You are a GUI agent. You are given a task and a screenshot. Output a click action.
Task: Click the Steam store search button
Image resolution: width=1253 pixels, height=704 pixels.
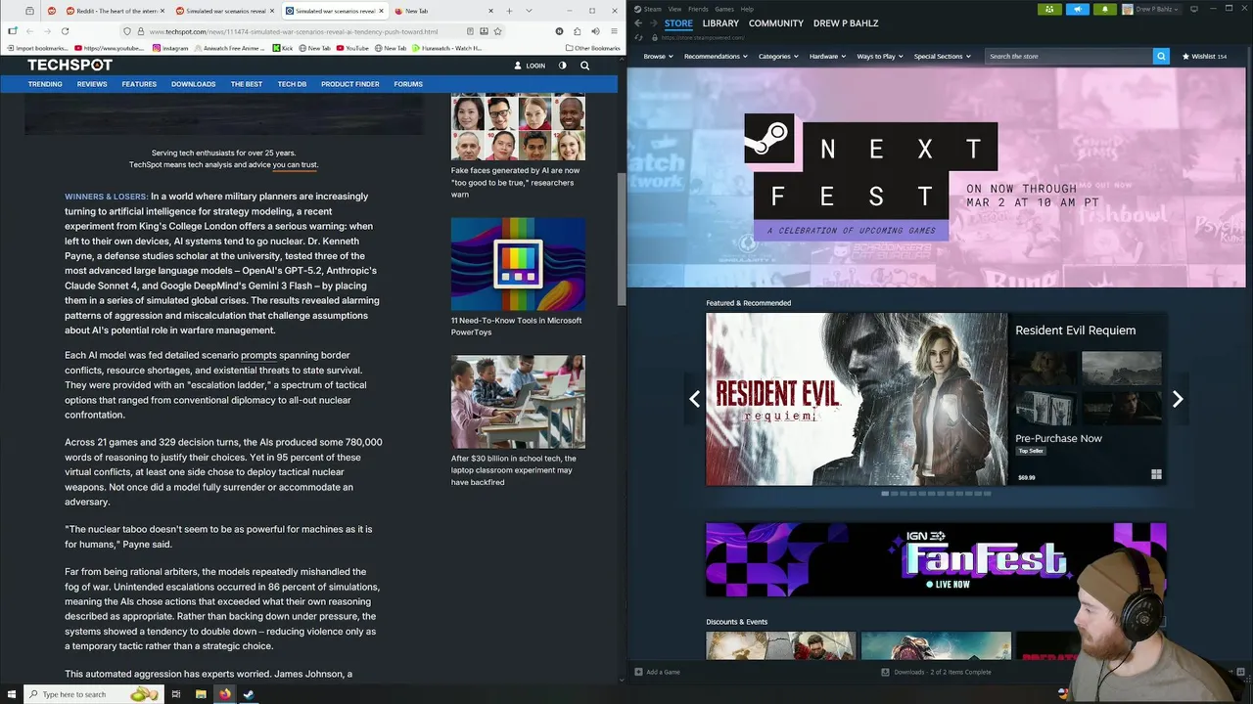coord(1161,56)
